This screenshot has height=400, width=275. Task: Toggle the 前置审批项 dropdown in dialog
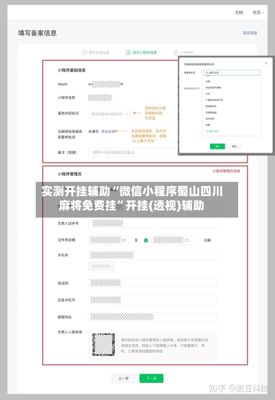(232, 73)
